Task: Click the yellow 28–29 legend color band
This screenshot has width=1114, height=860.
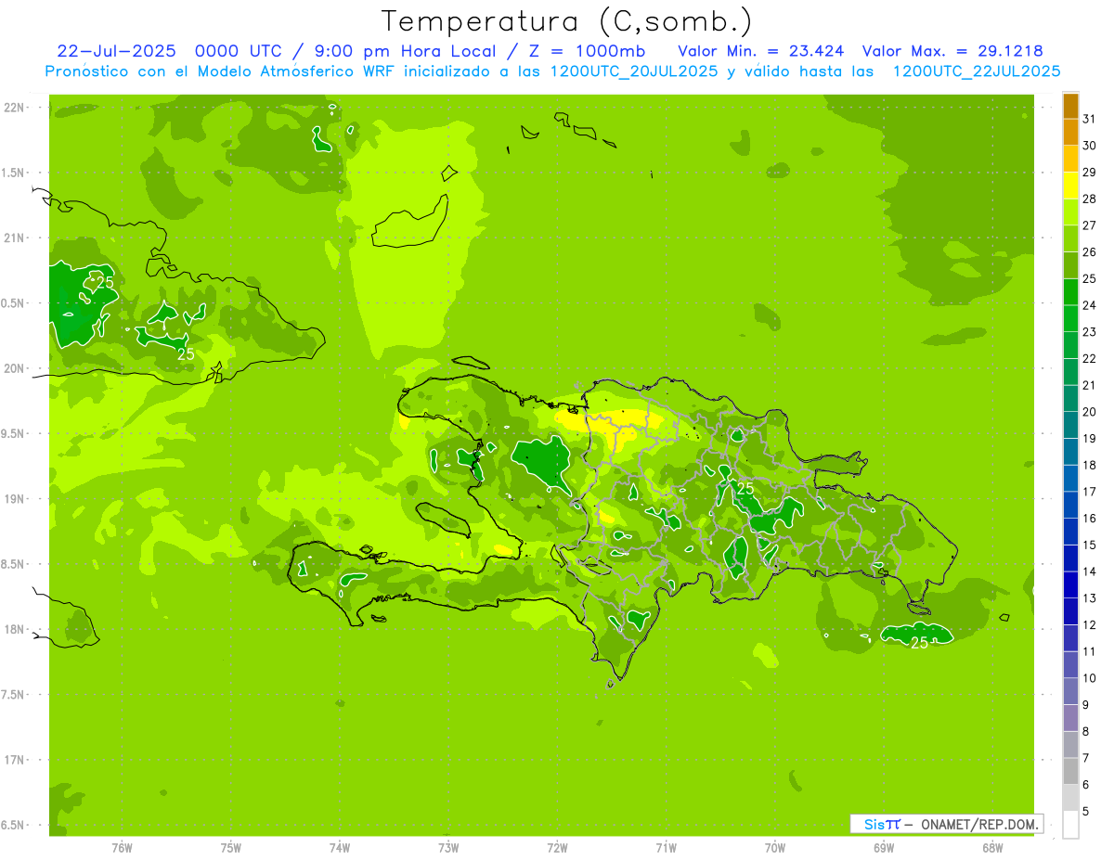Action: (1070, 186)
